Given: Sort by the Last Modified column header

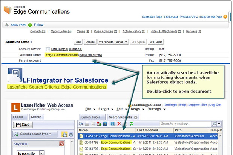Looking at the screenshot, I should [154, 130].
